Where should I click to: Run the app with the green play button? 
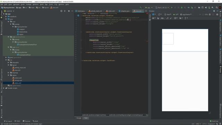172,8
